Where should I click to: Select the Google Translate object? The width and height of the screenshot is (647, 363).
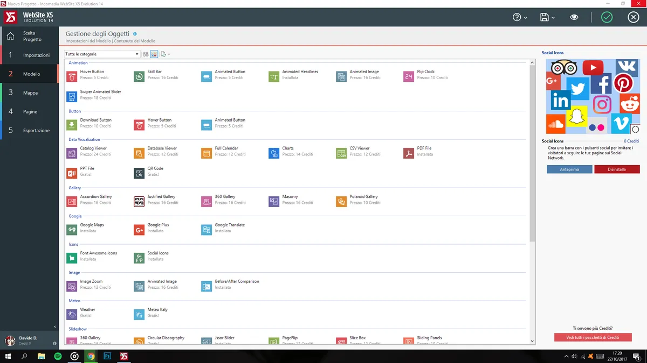(223, 228)
